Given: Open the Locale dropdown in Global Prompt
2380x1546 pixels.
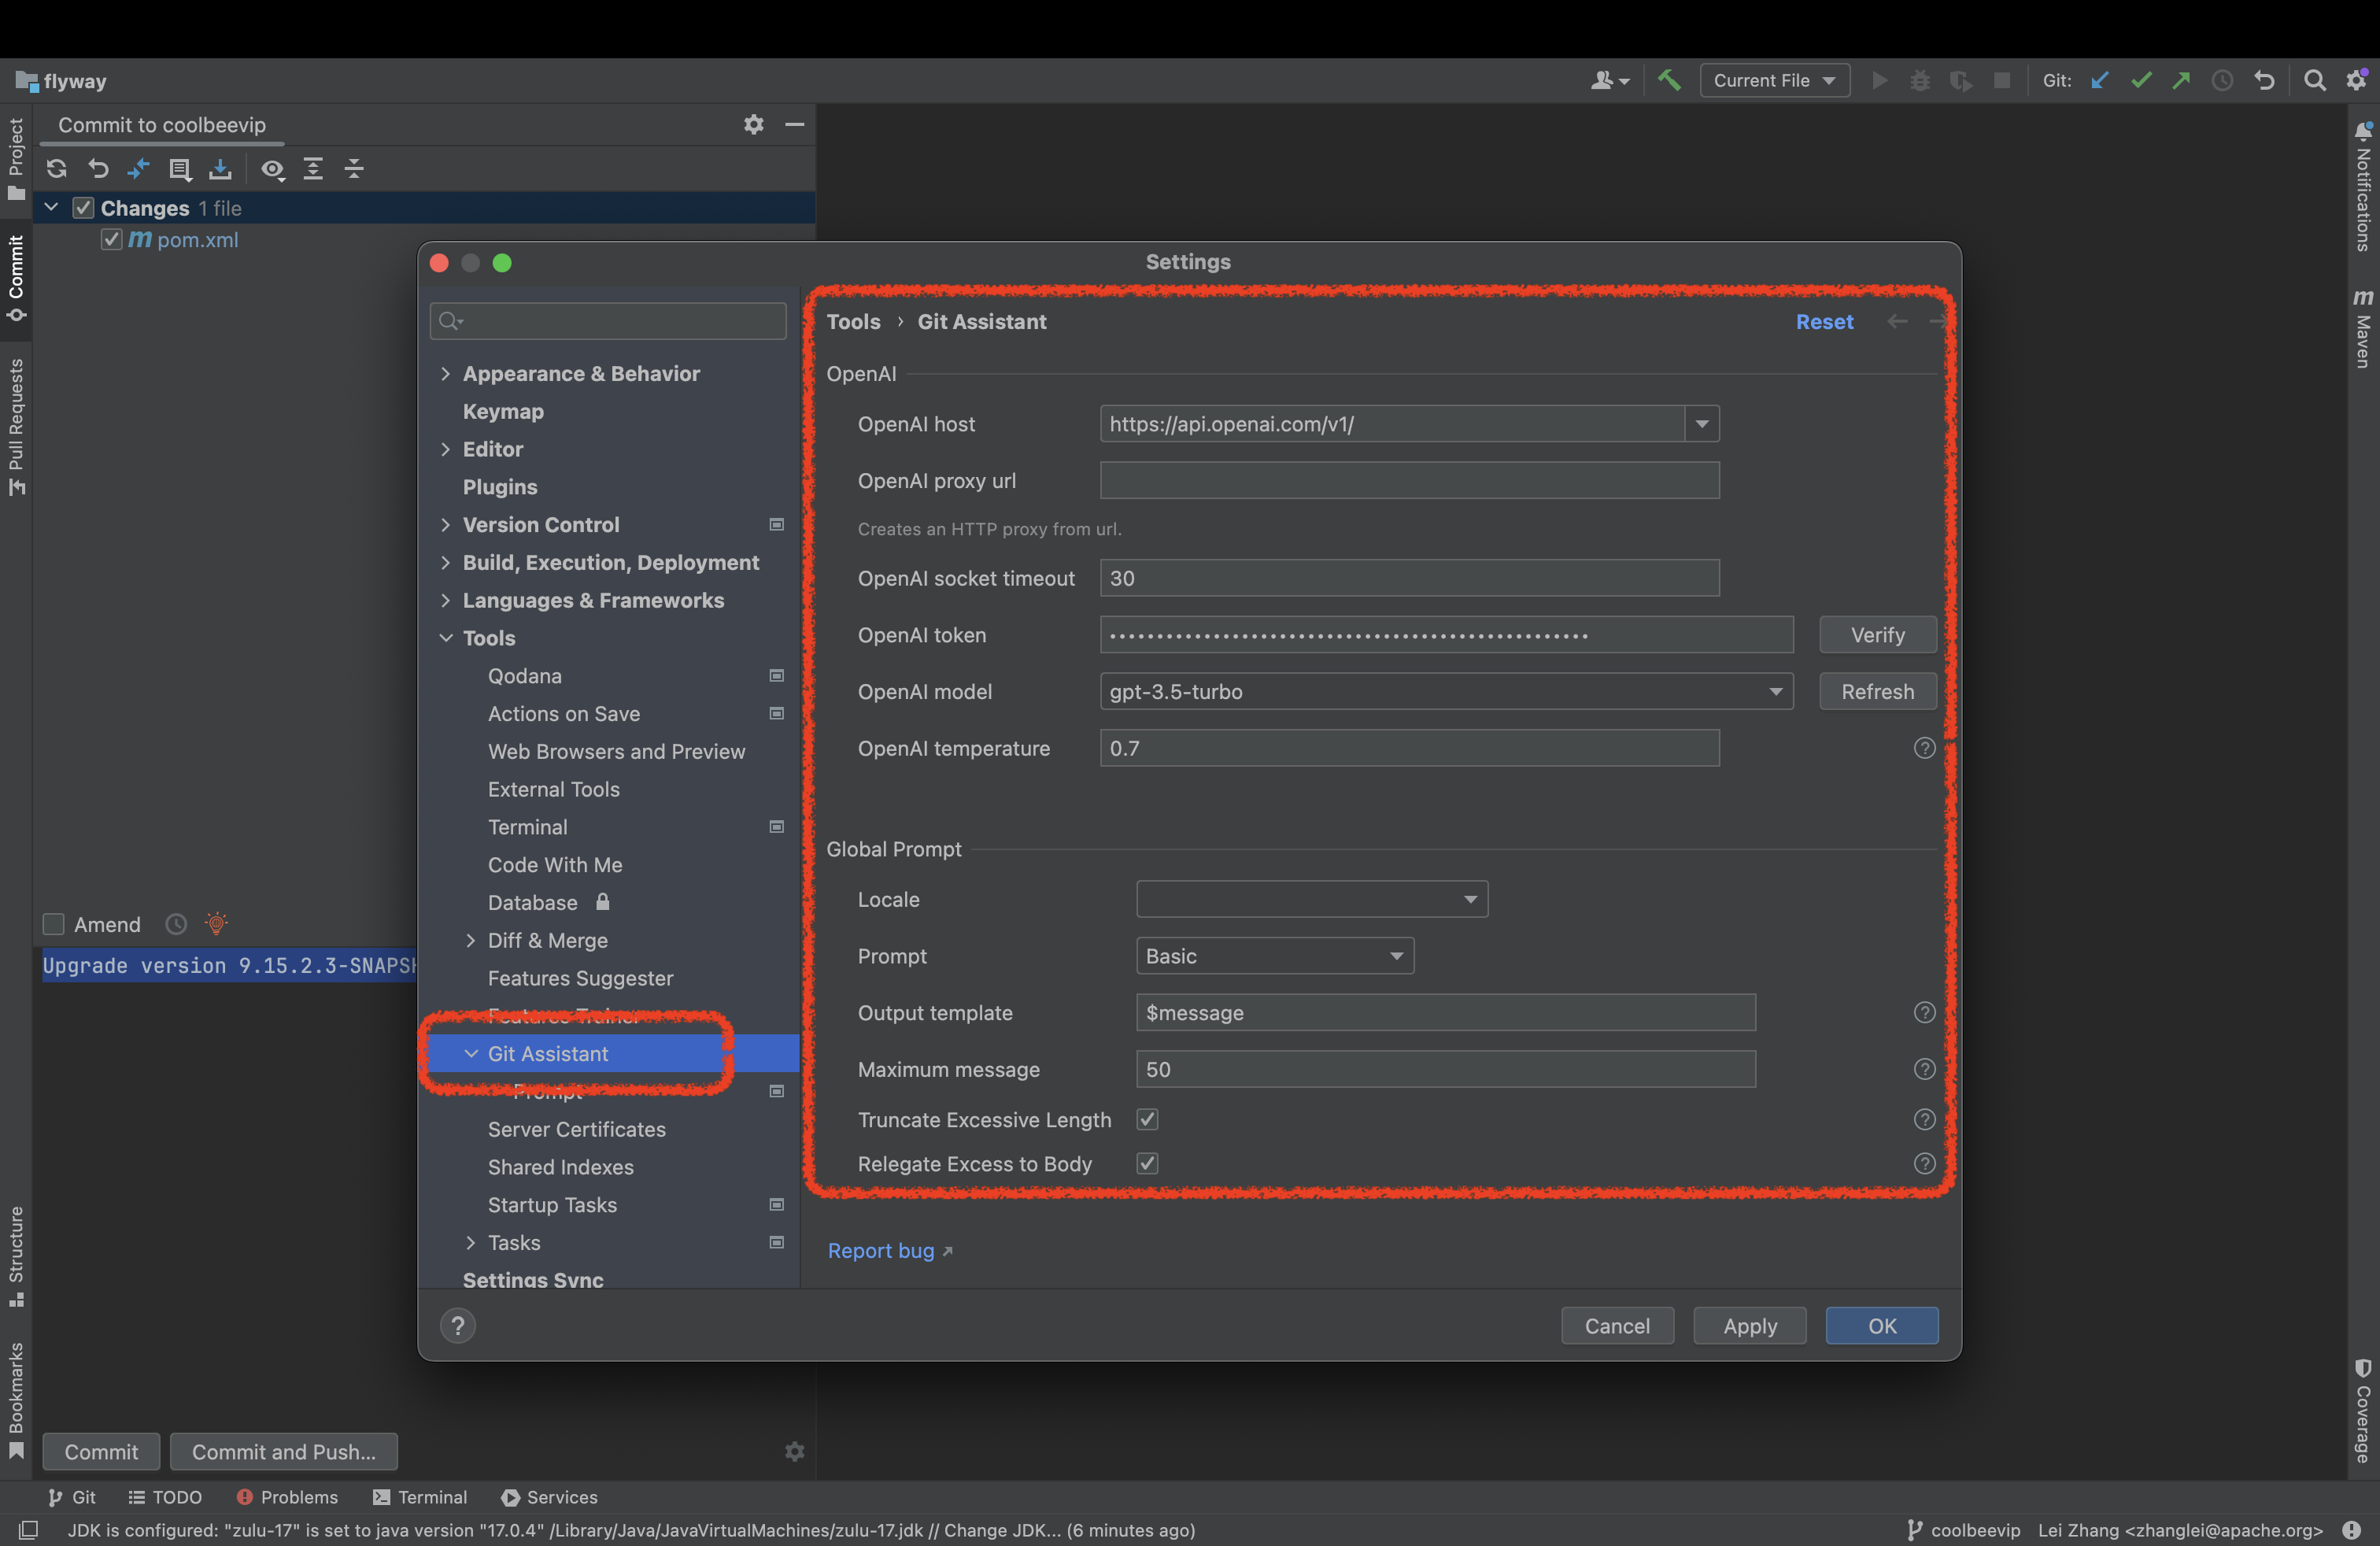Looking at the screenshot, I should pos(1310,899).
